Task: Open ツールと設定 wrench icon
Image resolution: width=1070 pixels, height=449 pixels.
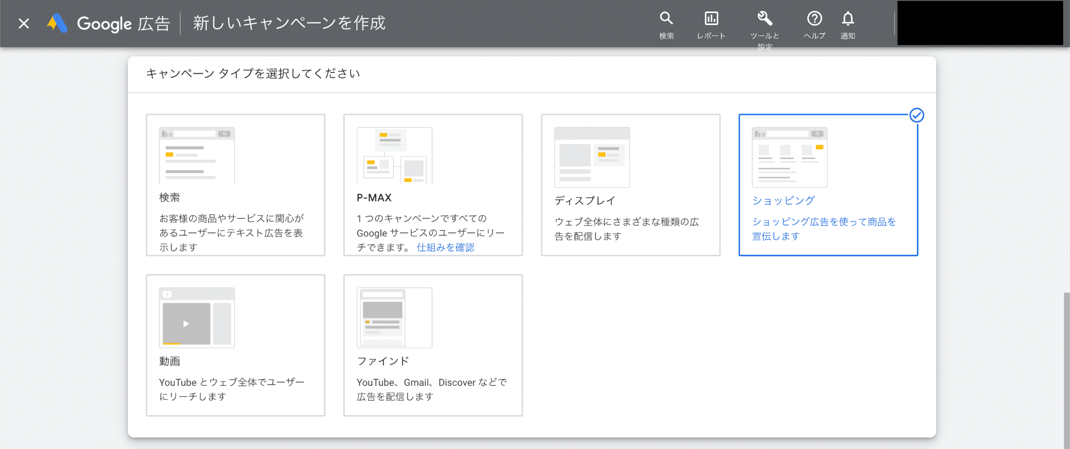Action: (x=765, y=19)
